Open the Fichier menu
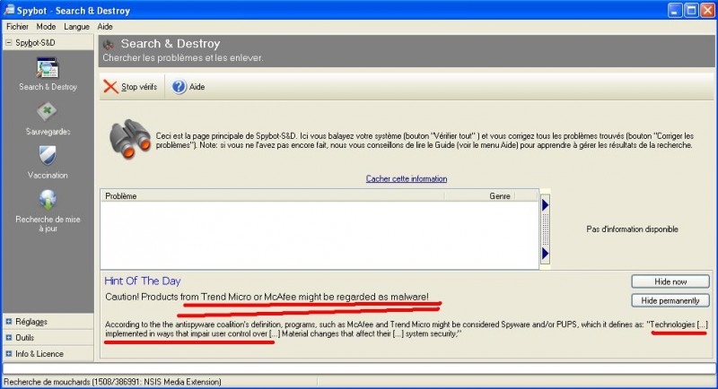This screenshot has height=389, width=718. pos(17,27)
